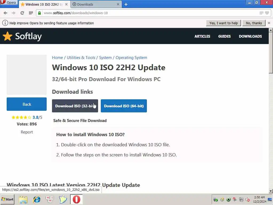This screenshot has height=205, width=273.
Task: Click the browser forward arrow
Action: click(14, 13)
